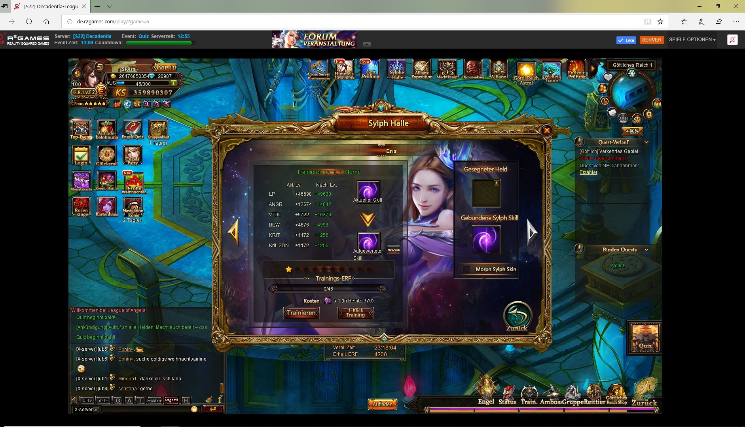Click the Sylphe Halle top bar icon
The height and width of the screenshot is (427, 745).
[x=396, y=70]
